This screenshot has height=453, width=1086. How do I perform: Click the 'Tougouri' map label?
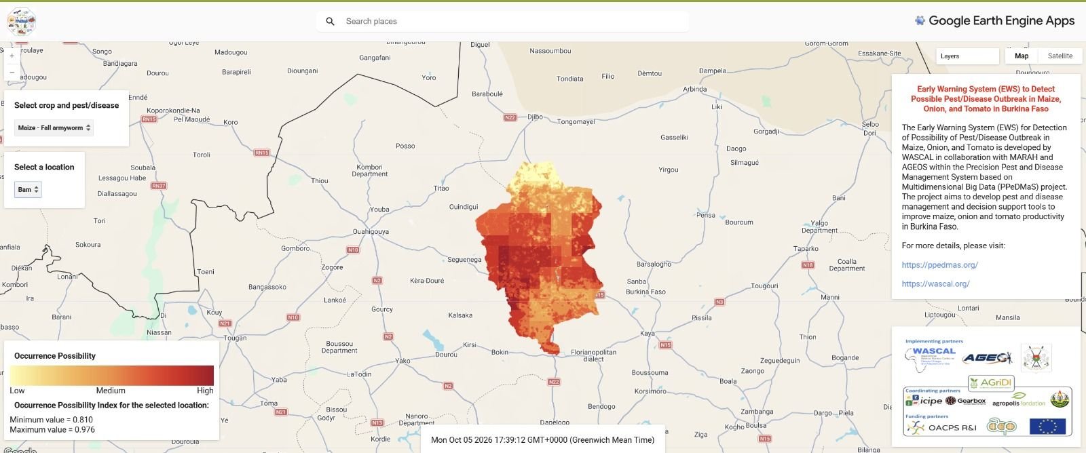pos(764,286)
